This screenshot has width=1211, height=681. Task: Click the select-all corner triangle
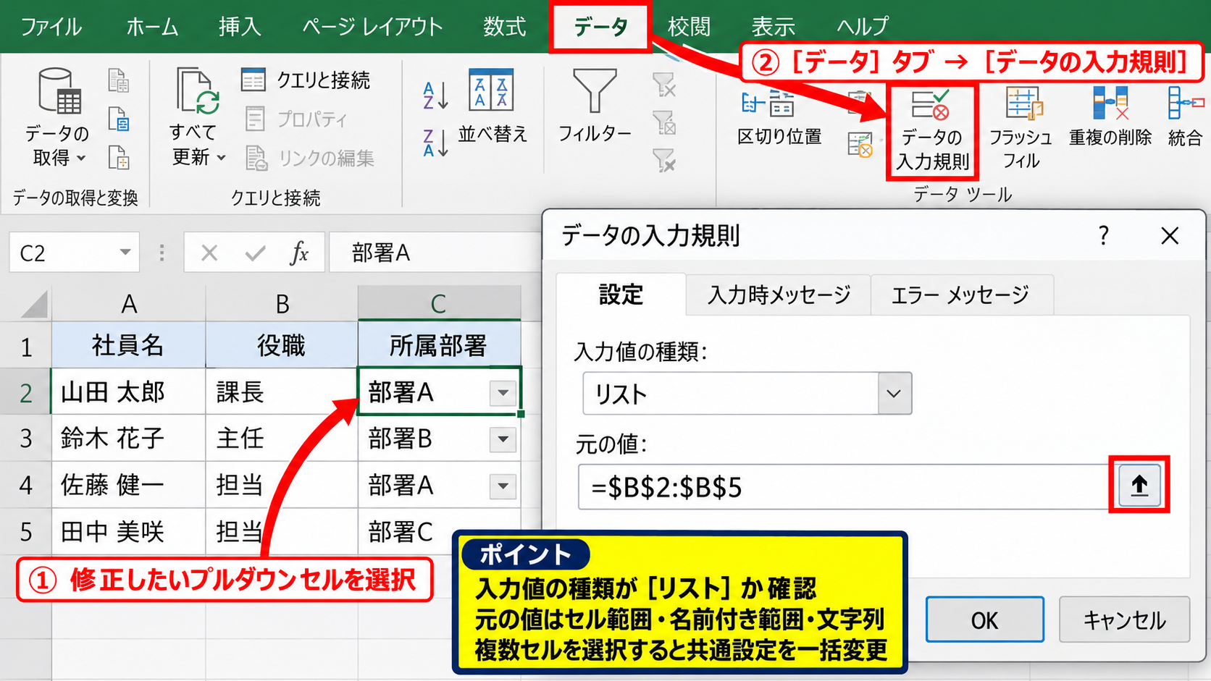[33, 304]
